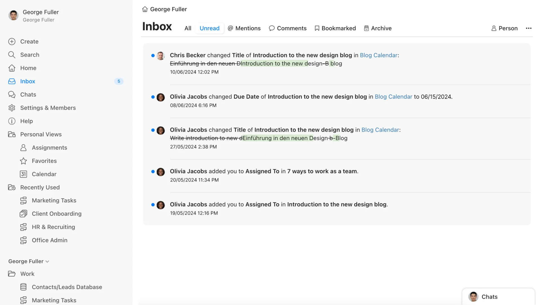541x305 pixels.
Task: Open Favorites star icon
Action: tap(23, 161)
